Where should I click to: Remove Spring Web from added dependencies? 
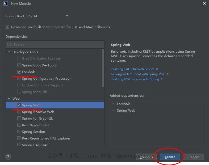(x=114, y=111)
